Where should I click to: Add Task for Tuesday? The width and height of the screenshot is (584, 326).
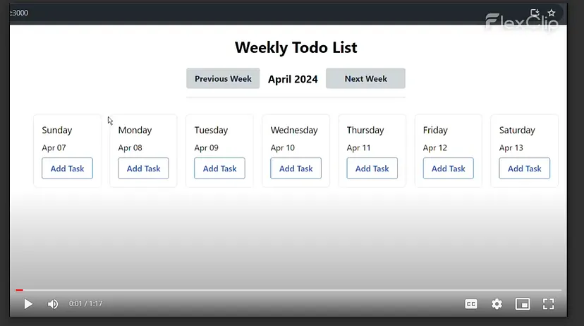tap(219, 169)
